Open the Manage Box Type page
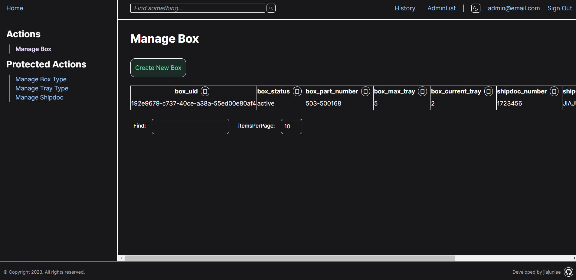 coord(41,79)
